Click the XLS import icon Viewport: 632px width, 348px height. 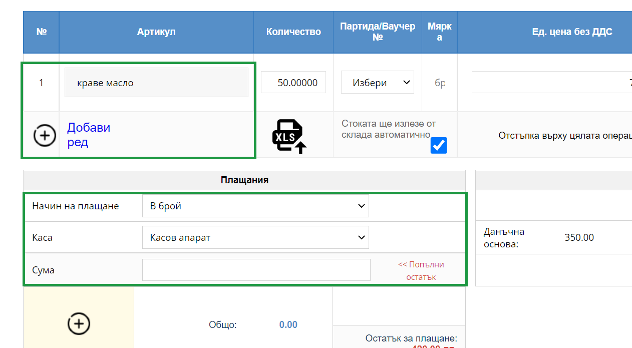tap(289, 136)
